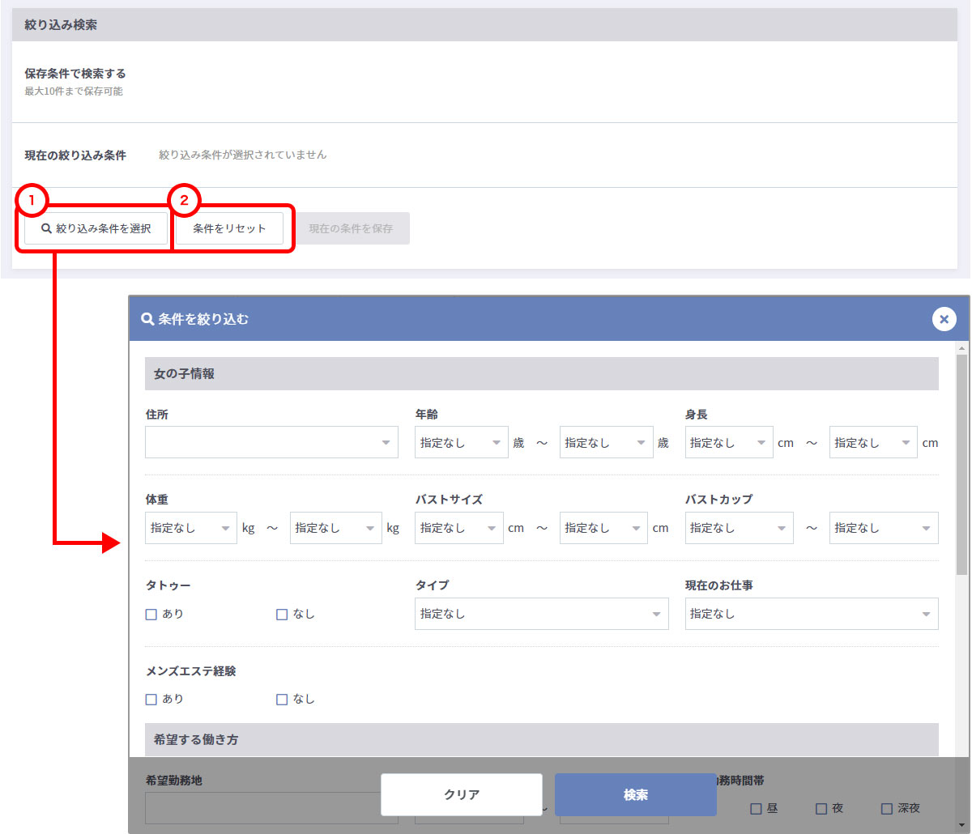Open the 現在のお仕事 dropdown

[811, 614]
